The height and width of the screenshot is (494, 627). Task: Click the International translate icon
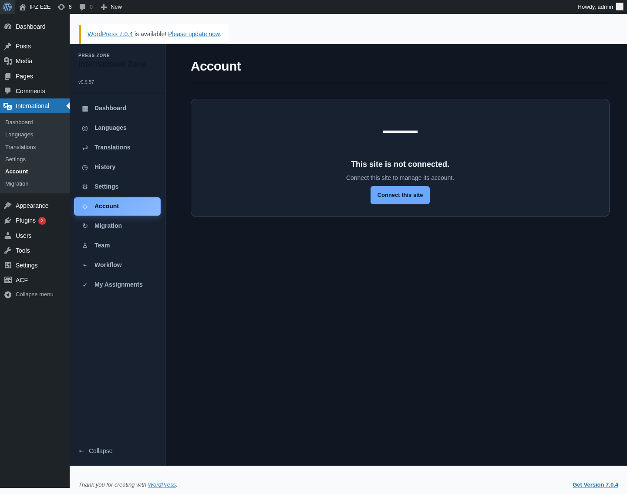tap(8, 106)
